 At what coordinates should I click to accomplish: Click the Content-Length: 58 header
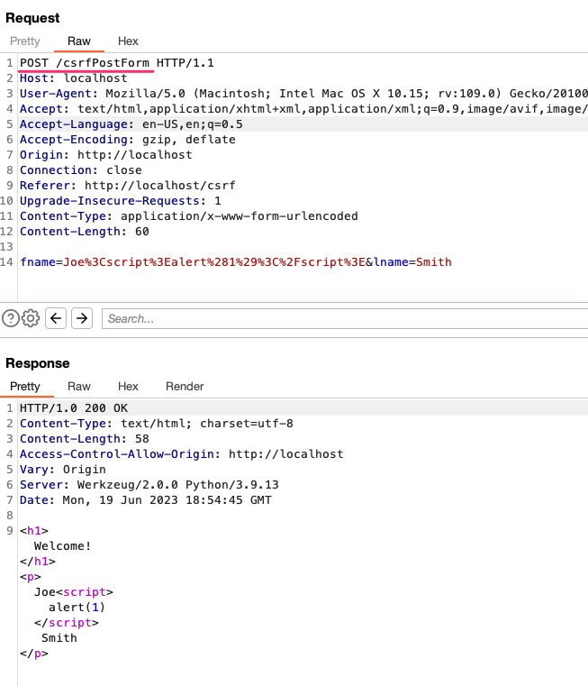[x=85, y=439]
